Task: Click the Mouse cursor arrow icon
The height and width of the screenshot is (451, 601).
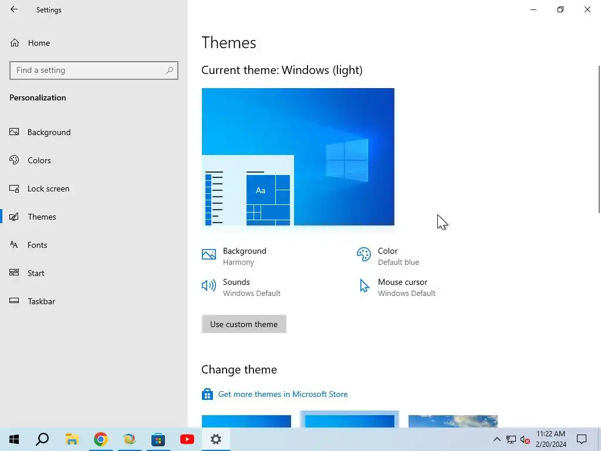Action: [x=364, y=286]
